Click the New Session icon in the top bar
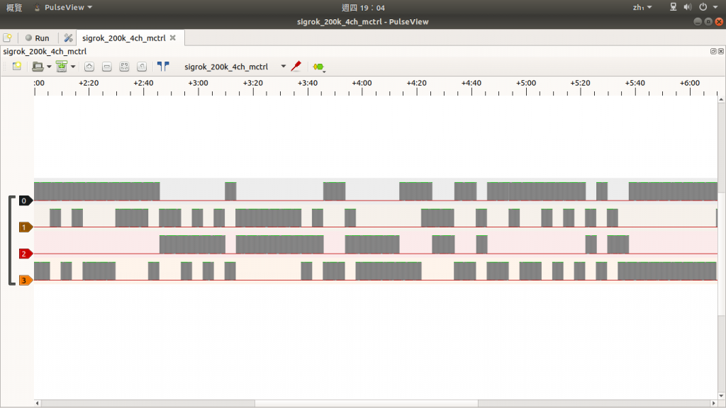 click(7, 38)
